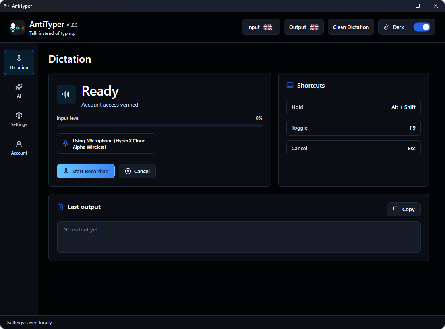The width and height of the screenshot is (445, 329).
Task: Click the 'Talk instead of typing.' tagline
Action: tap(52, 33)
